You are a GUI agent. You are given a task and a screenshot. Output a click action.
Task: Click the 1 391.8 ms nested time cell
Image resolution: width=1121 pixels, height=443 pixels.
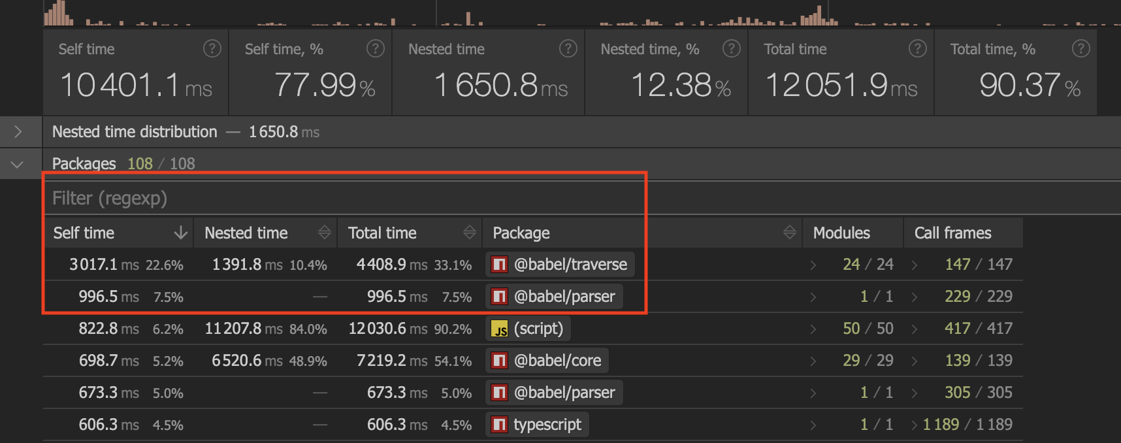click(x=265, y=265)
